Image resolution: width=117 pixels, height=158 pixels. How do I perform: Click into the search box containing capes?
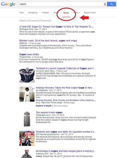(x=61, y=4)
